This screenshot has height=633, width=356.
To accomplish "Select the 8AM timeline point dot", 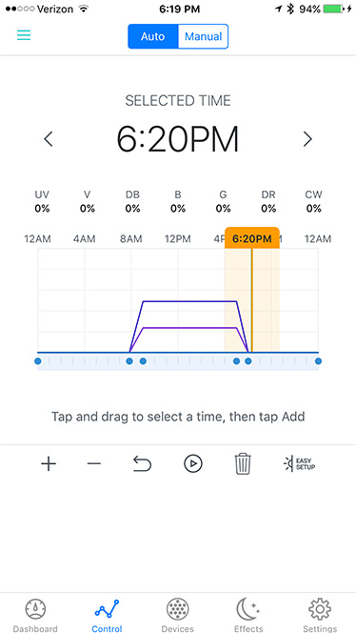I will (129, 361).
